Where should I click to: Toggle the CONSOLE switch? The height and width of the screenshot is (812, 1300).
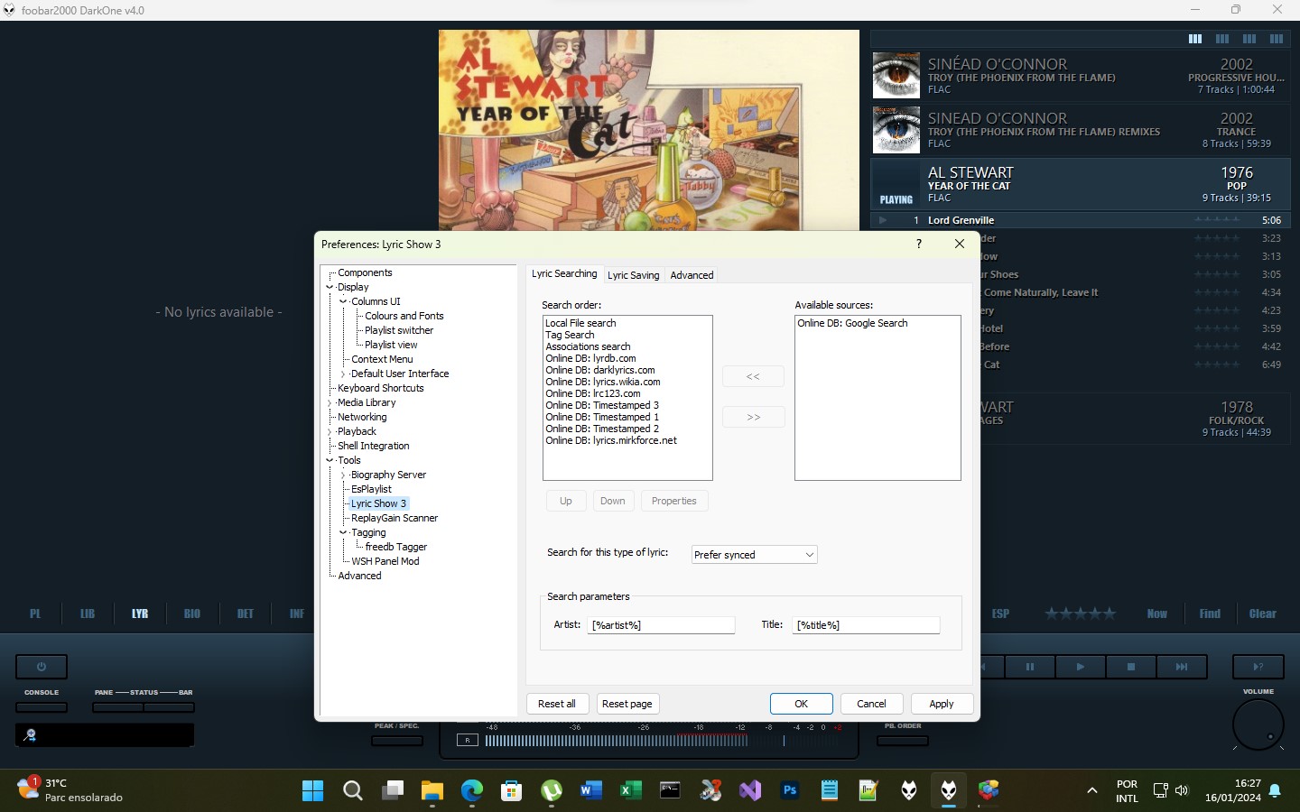pos(41,707)
